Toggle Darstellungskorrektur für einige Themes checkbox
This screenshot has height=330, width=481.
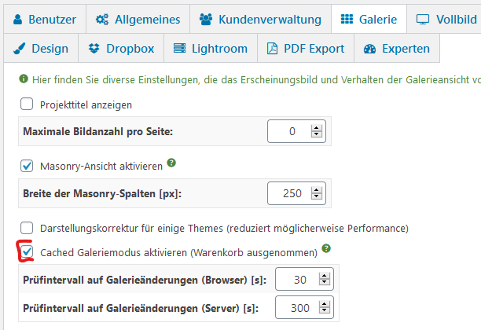coord(27,228)
